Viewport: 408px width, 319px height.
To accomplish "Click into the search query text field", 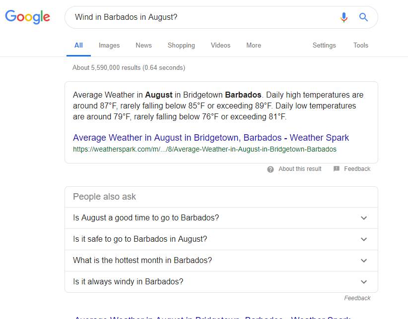I will tap(199, 17).
